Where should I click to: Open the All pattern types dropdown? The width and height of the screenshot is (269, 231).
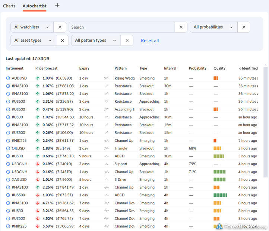96,41
